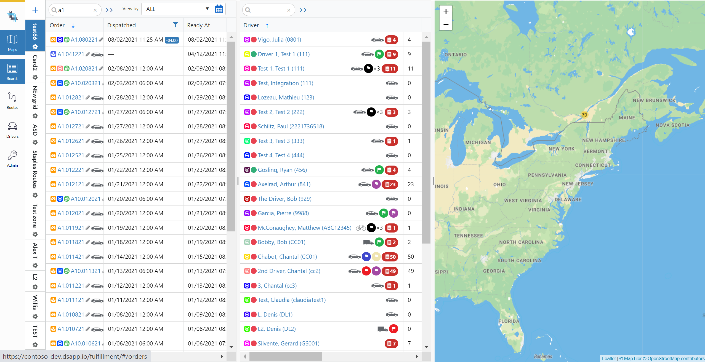
Task: Toggle sort direction on the Driver column
Action: point(267,25)
